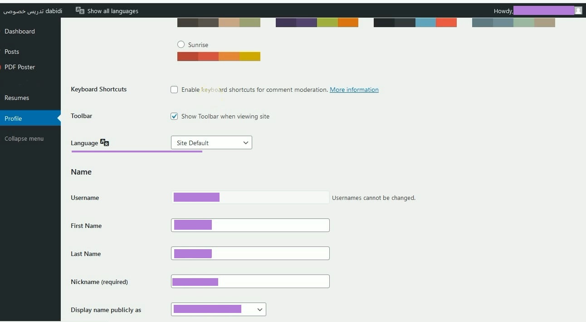586x322 pixels.
Task: Open the Site Default language dropdown
Action: pyautogui.click(x=211, y=143)
